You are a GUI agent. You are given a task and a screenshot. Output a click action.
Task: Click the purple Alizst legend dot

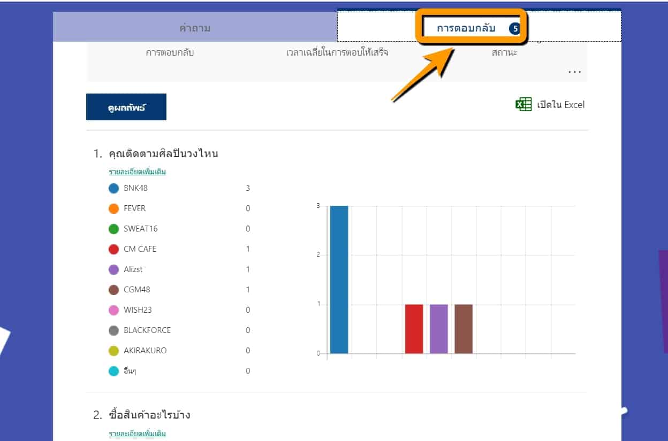point(113,269)
